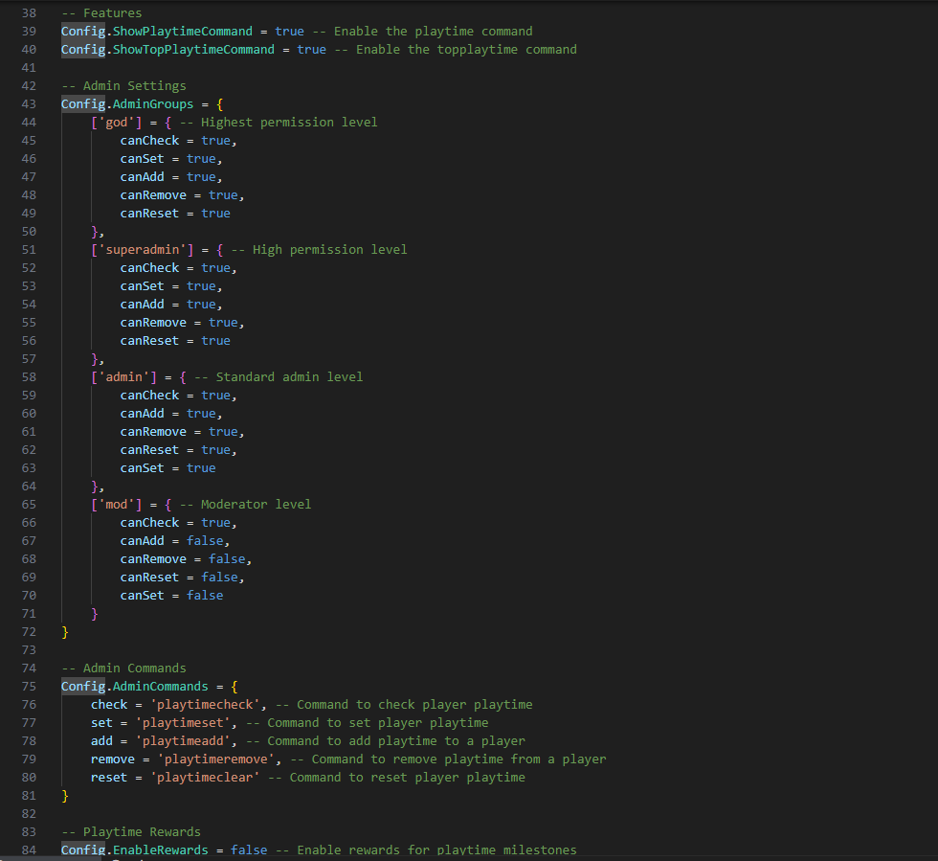This screenshot has height=861, width=938.
Task: Click the '-- Admin Commands' comment
Action: pos(123,668)
